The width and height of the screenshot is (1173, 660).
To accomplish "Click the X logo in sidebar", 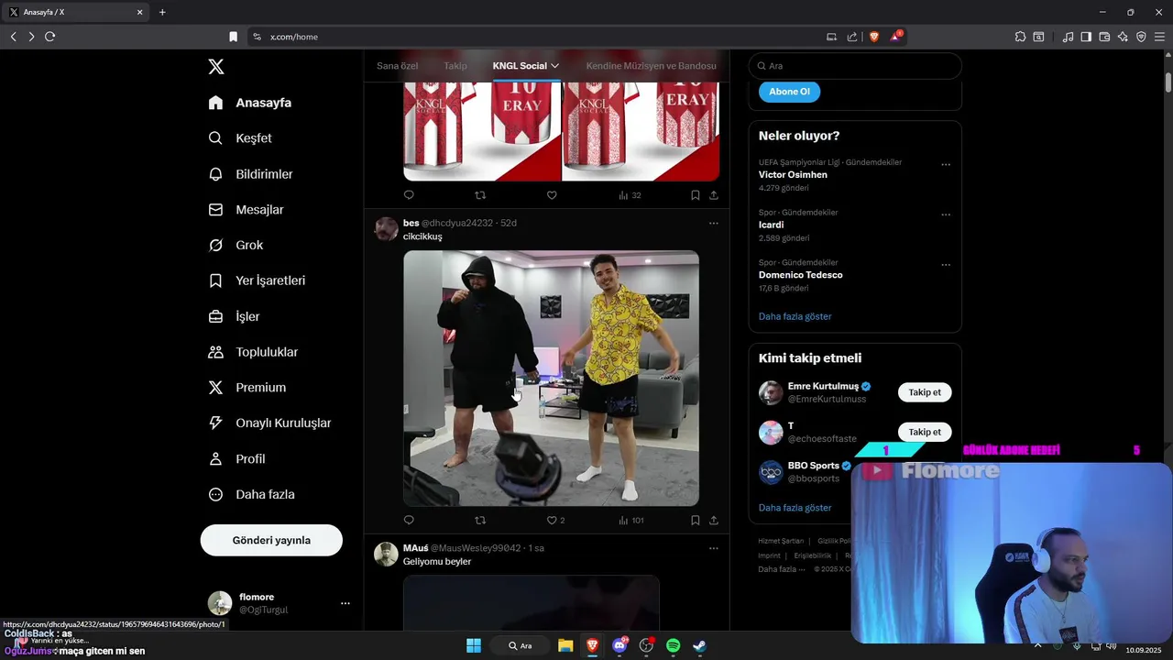I will coord(215,67).
